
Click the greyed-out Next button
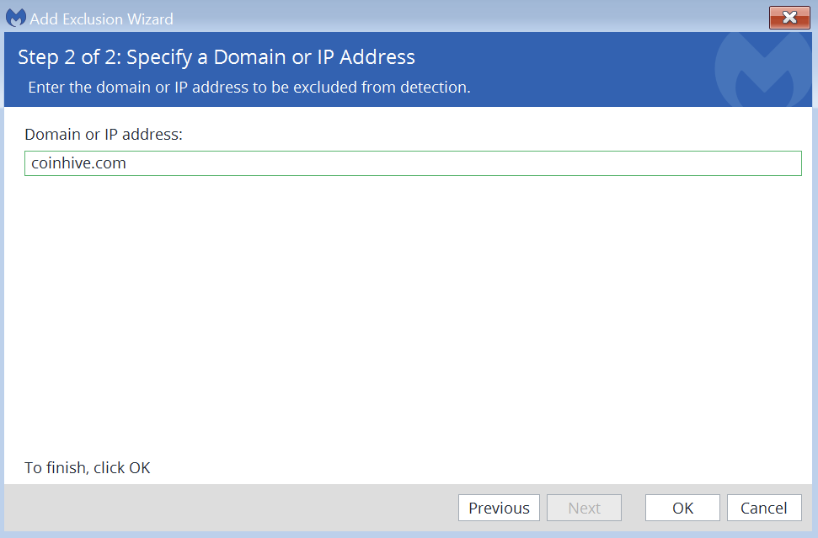click(584, 508)
